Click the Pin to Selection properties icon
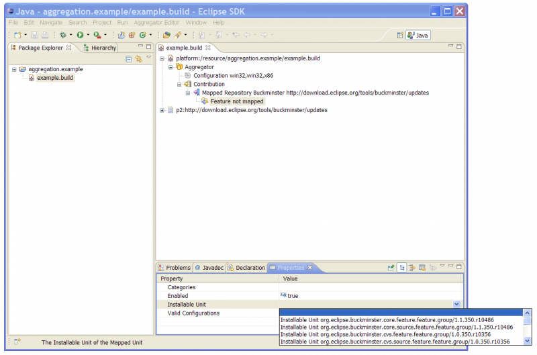537x355 pixels. coord(391,268)
